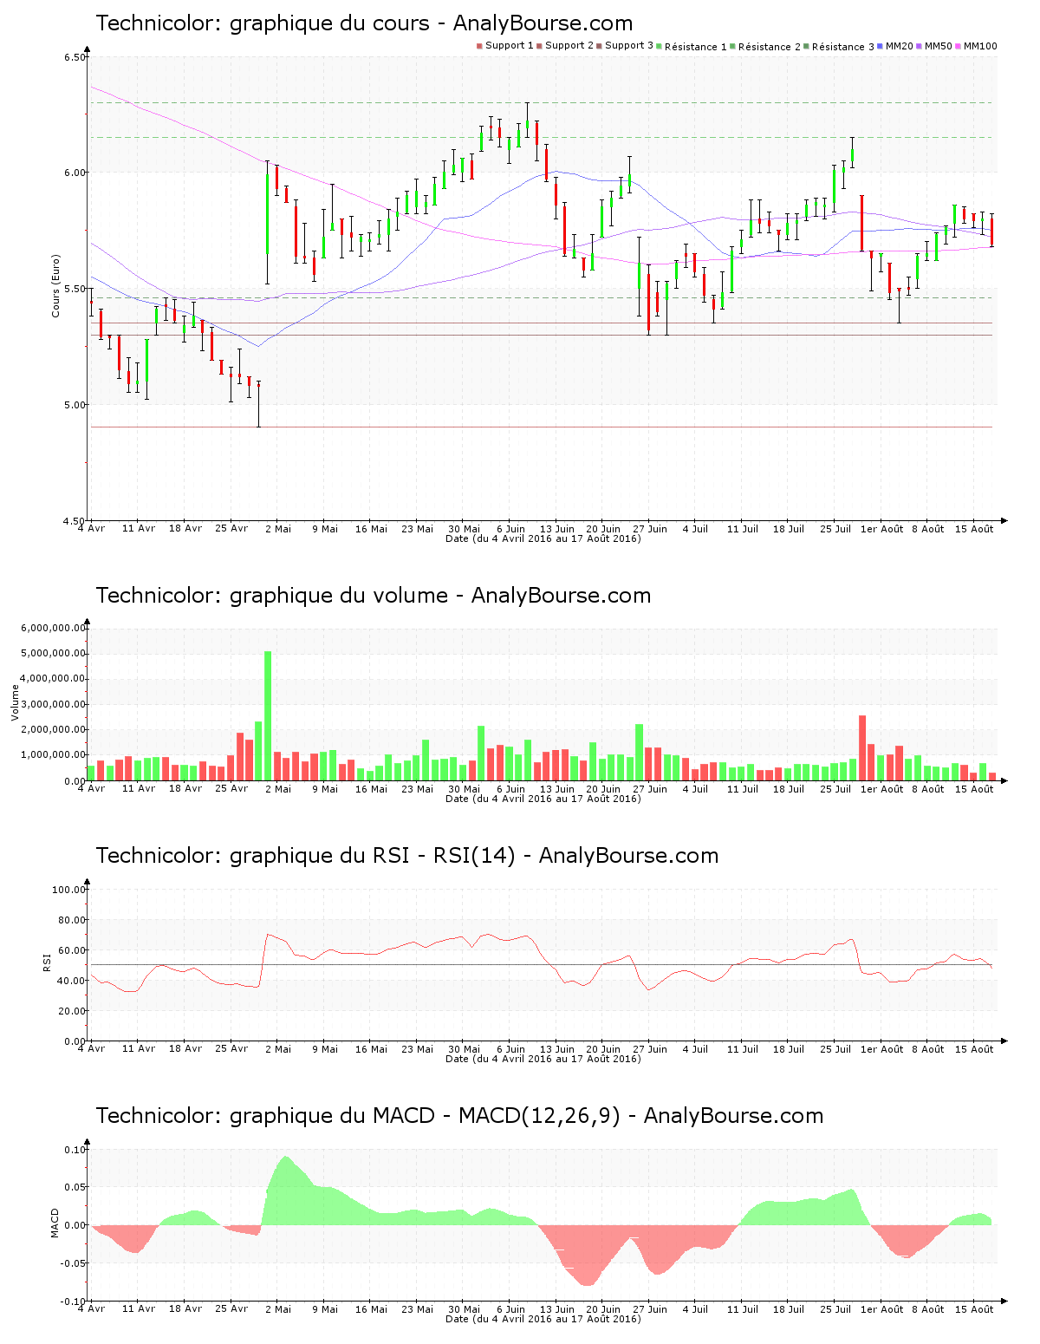Click the 5,000,000.00 volume axis value
Viewport: 1040px width, 1344px height.
tap(55, 653)
